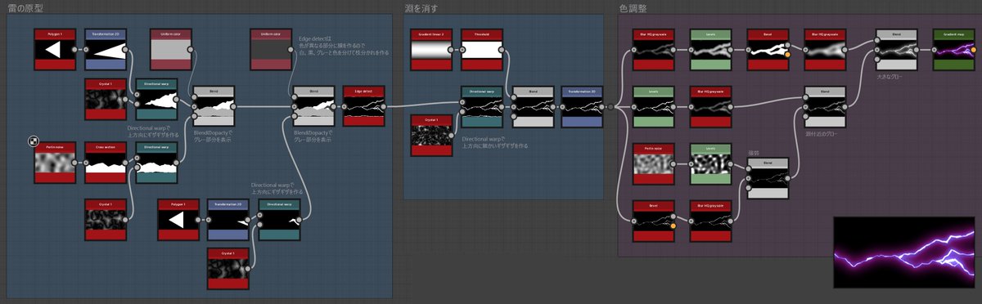The width and height of the screenshot is (982, 304).
Task: Select the lower Polygon 1 node
Action: point(178,220)
